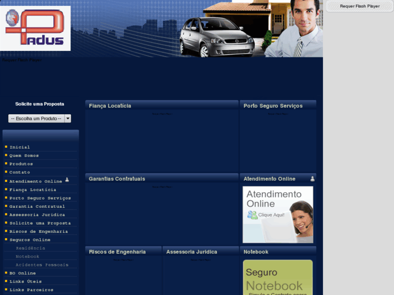Select Produtos in the sidebar
This screenshot has width=394, height=295.
click(21, 164)
